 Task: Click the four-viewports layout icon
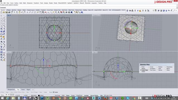[x=43, y=12]
